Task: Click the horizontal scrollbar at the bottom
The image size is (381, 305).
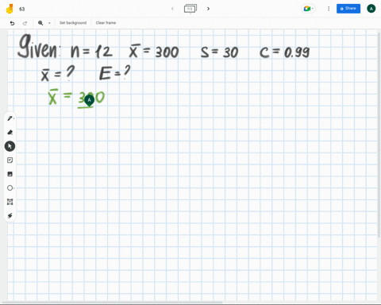Action: pos(113,302)
